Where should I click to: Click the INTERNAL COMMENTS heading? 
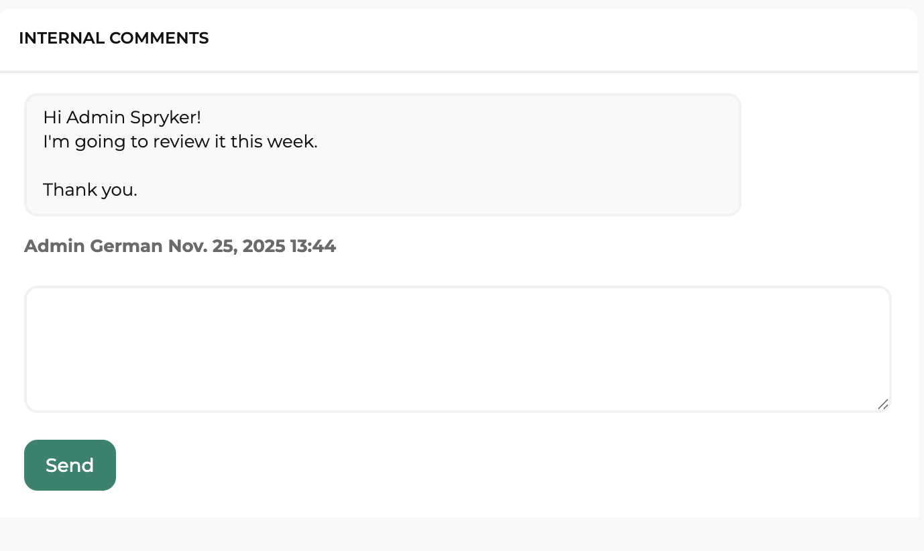coord(113,38)
